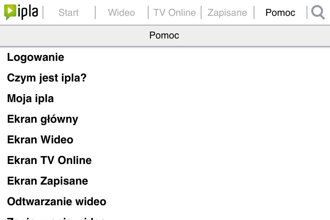Open search with the magnifier icon

coord(318,12)
